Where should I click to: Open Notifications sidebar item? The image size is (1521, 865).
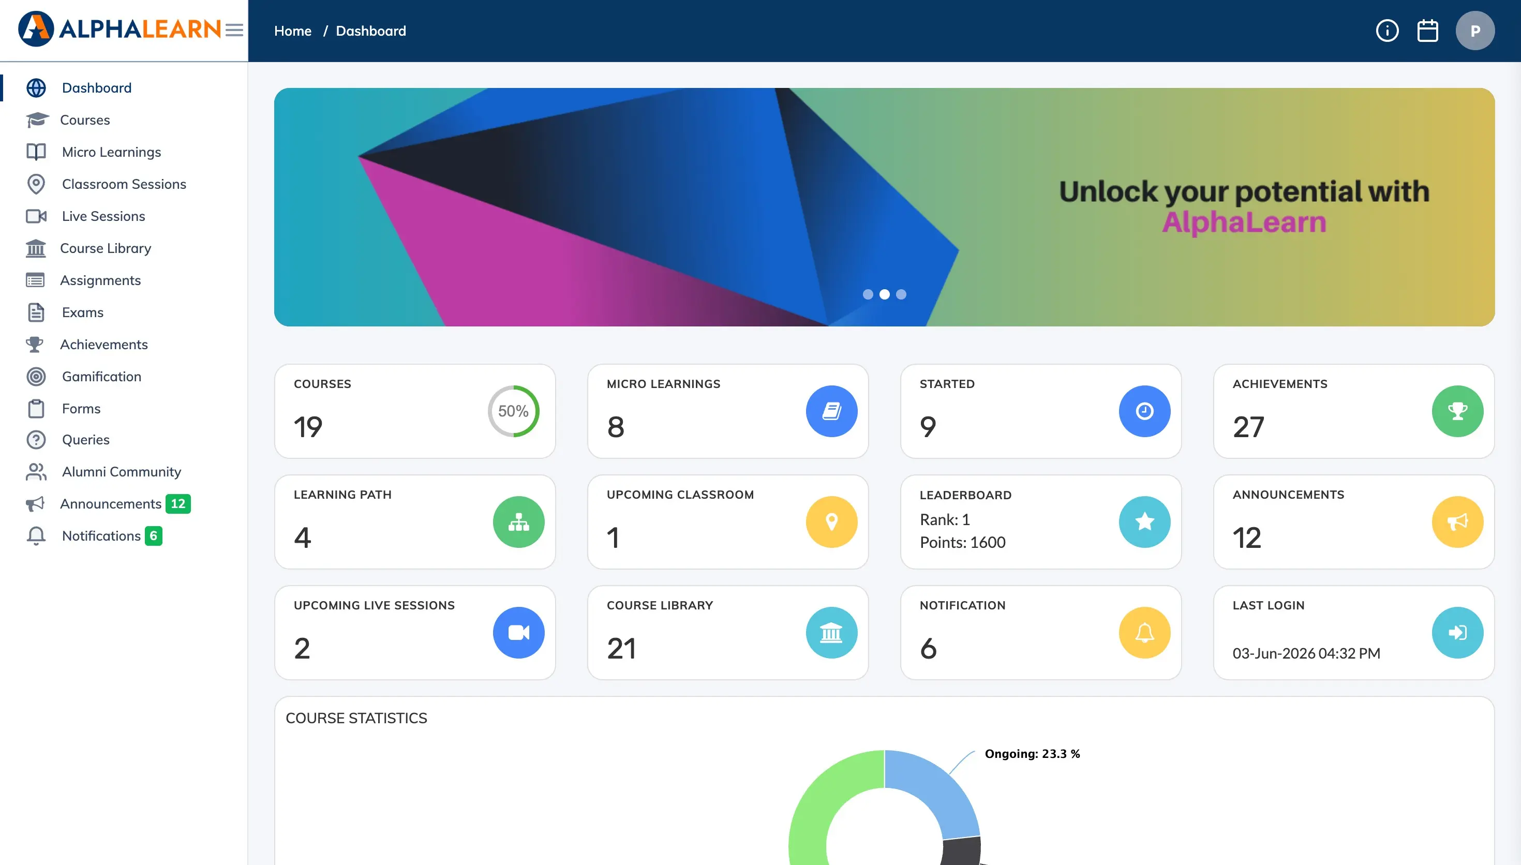(x=101, y=536)
